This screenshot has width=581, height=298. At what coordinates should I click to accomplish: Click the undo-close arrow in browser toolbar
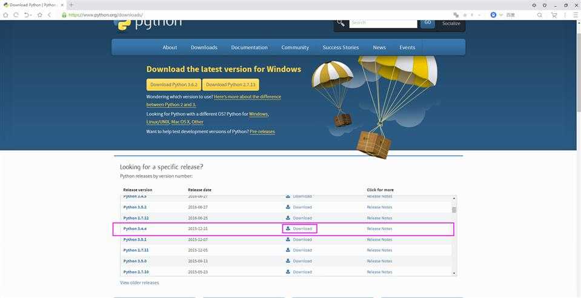(27, 15)
